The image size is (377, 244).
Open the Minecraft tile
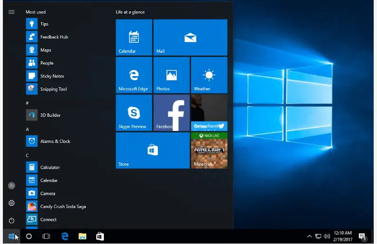[x=209, y=150]
